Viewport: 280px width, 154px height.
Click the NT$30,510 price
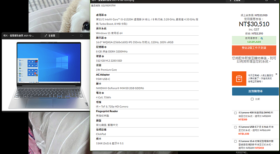click(x=254, y=24)
